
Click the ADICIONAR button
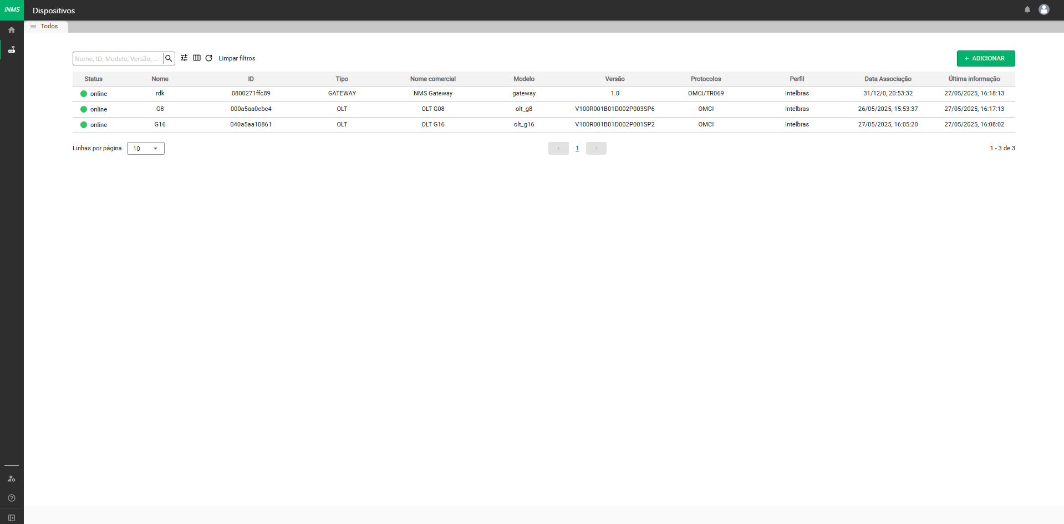985,58
